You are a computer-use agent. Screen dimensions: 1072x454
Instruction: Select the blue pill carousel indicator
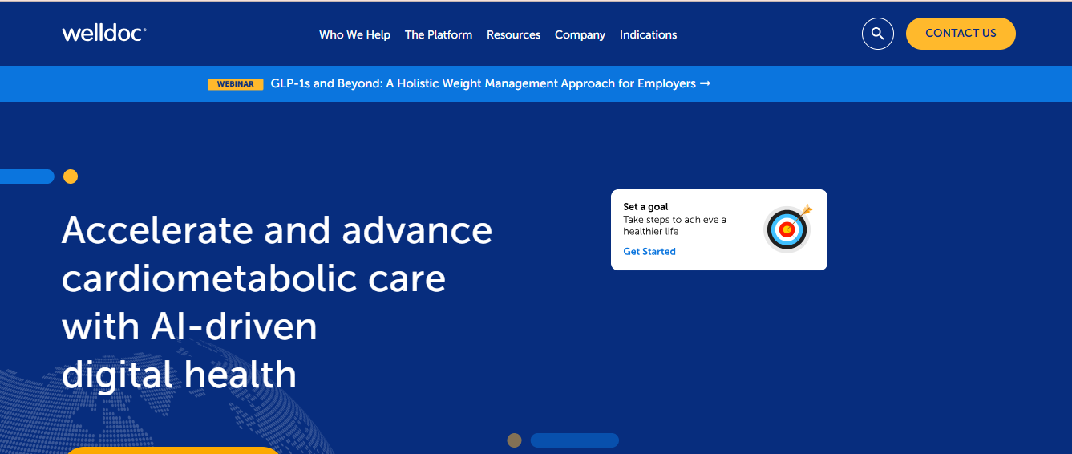point(575,440)
